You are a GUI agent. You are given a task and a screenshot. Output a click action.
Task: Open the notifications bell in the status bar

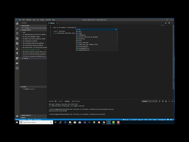point(171,120)
